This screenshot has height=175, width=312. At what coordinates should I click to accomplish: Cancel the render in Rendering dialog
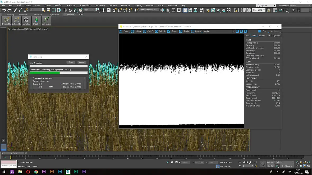(x=82, y=62)
